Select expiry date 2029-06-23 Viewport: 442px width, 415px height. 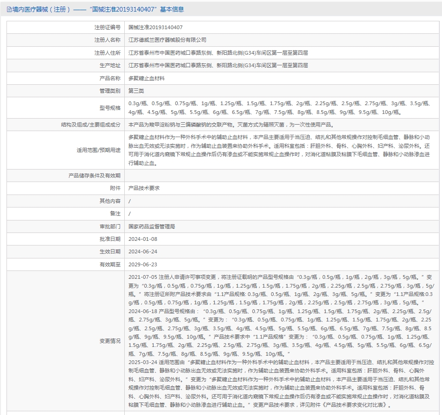coord(143,264)
